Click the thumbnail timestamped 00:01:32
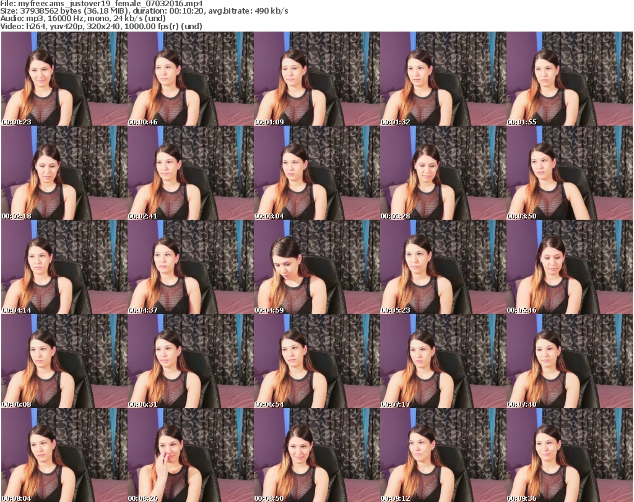The image size is (634, 502). click(x=443, y=79)
